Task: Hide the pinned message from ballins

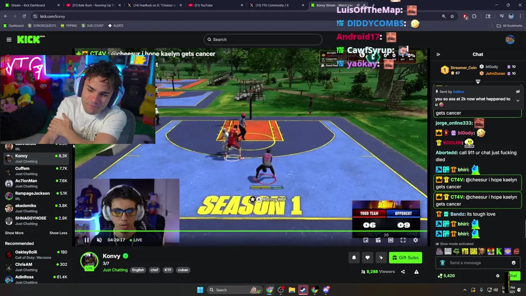Action: [x=518, y=92]
